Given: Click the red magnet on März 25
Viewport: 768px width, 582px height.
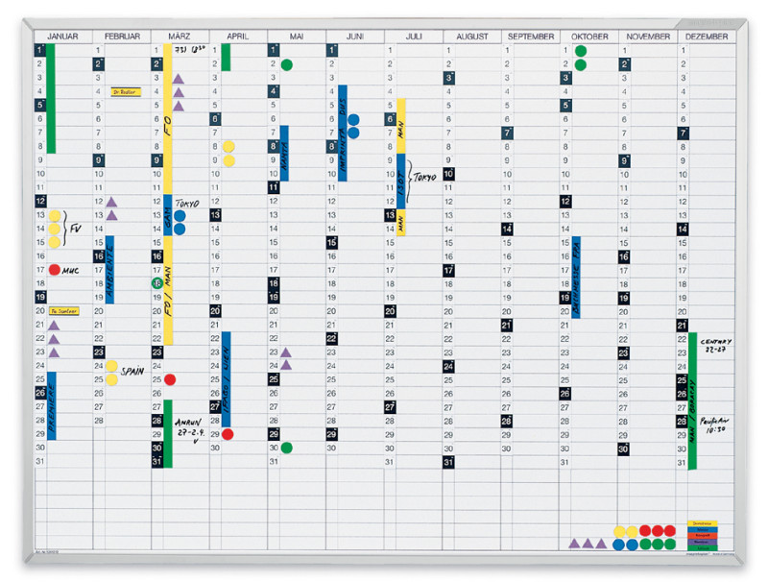Looking at the screenshot, I should (x=170, y=380).
